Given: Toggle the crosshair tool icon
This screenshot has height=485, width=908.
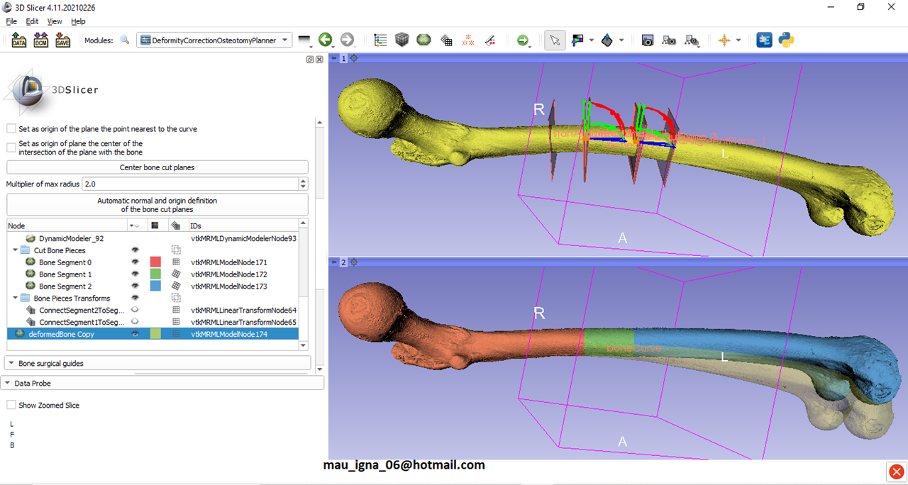Looking at the screenshot, I should (x=724, y=40).
